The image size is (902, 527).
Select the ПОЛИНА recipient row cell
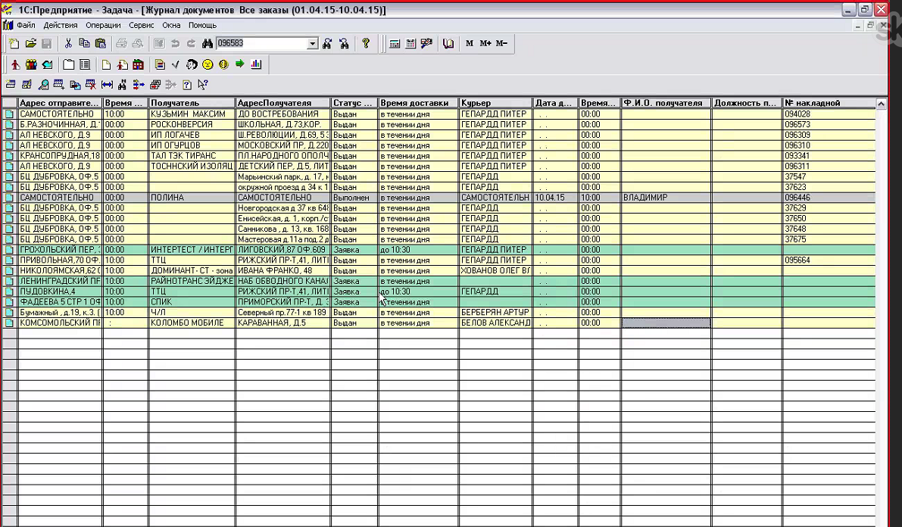(191, 198)
